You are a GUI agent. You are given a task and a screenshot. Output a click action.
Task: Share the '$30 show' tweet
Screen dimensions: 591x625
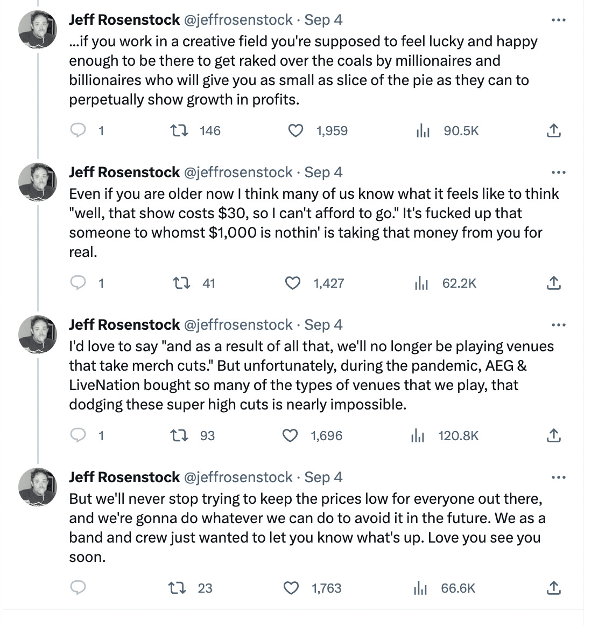click(553, 283)
